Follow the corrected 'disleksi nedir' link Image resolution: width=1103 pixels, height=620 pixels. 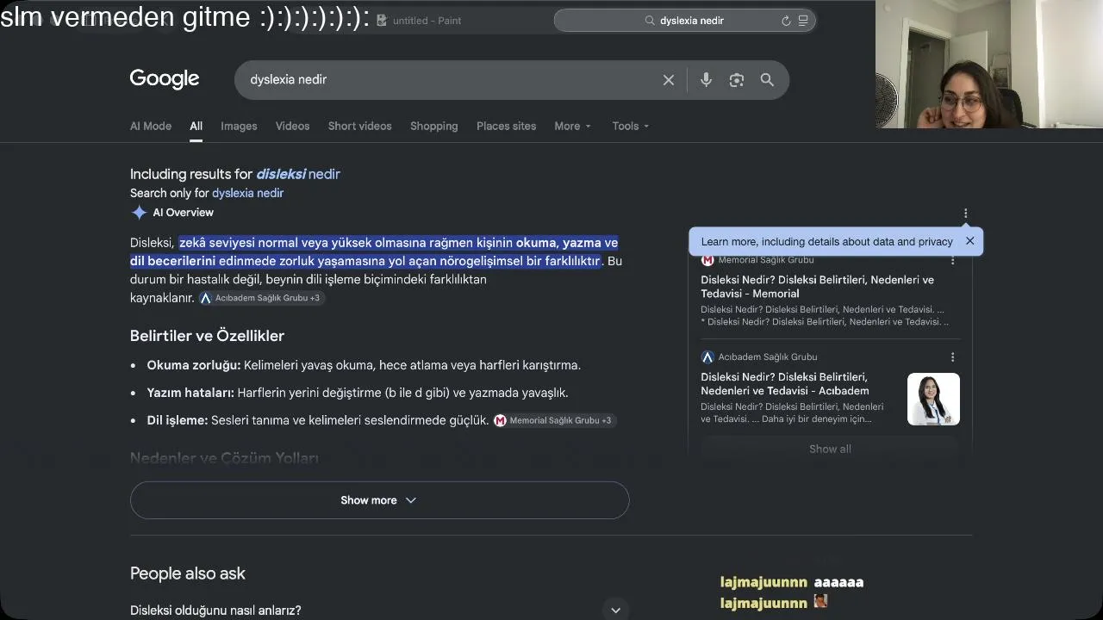298,174
